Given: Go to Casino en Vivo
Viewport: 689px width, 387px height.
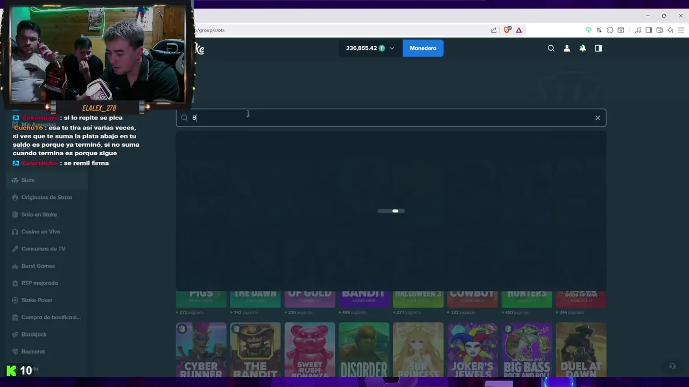Looking at the screenshot, I should click(x=41, y=232).
